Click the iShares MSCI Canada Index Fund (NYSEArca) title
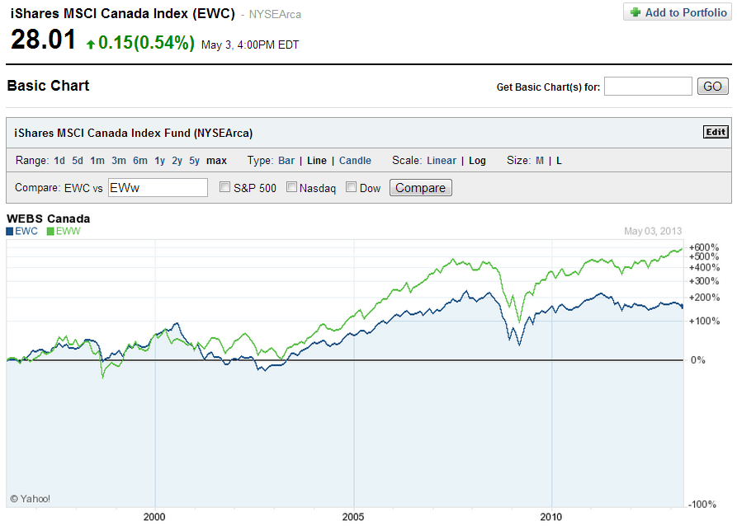737x526 pixels. tap(134, 134)
